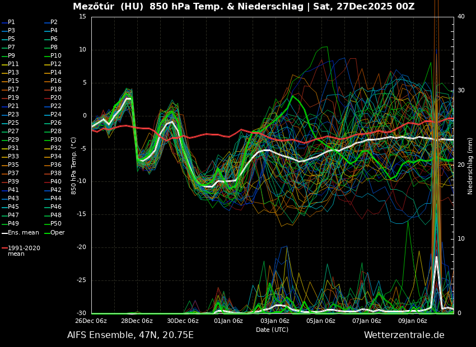The width and height of the screenshot is (476, 347).
Task: Click the red 1991-2020 mean line swatch
Action: pos(4,248)
